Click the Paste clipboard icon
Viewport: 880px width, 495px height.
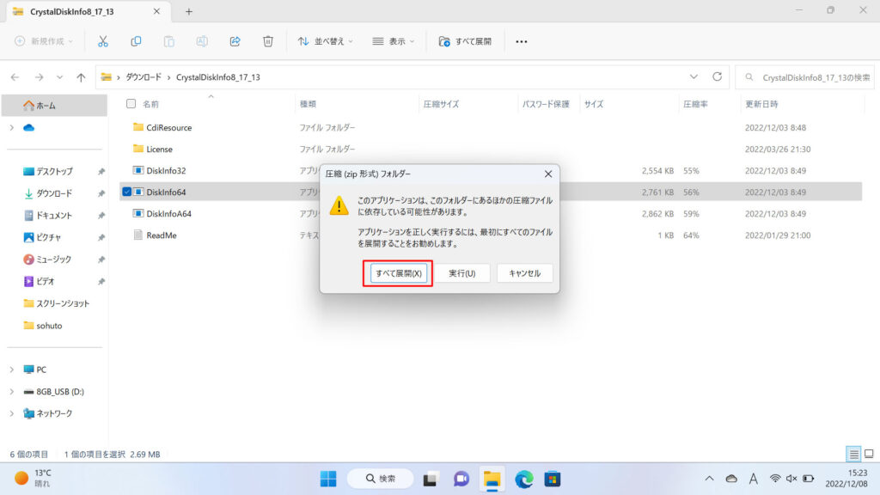(168, 41)
